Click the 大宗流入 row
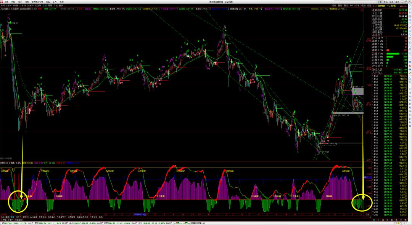This screenshot has width=412, height=225. click(389, 73)
